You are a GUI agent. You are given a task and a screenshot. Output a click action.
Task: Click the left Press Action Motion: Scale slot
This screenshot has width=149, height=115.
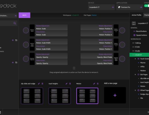[52, 33]
